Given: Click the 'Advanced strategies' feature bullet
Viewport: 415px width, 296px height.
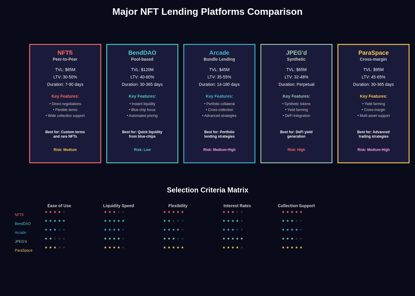Looking at the screenshot, I should coord(219,116).
